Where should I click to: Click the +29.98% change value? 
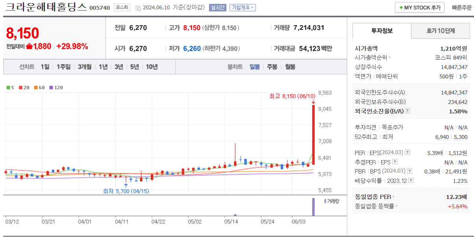72,46
